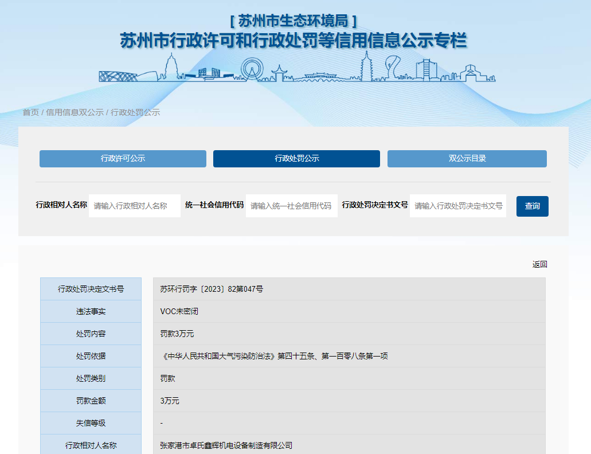Viewport: 591px width, 454px height.
Task: Click the decision number 苏环行罚字〔2023〕82第047号
Action: 212,289
